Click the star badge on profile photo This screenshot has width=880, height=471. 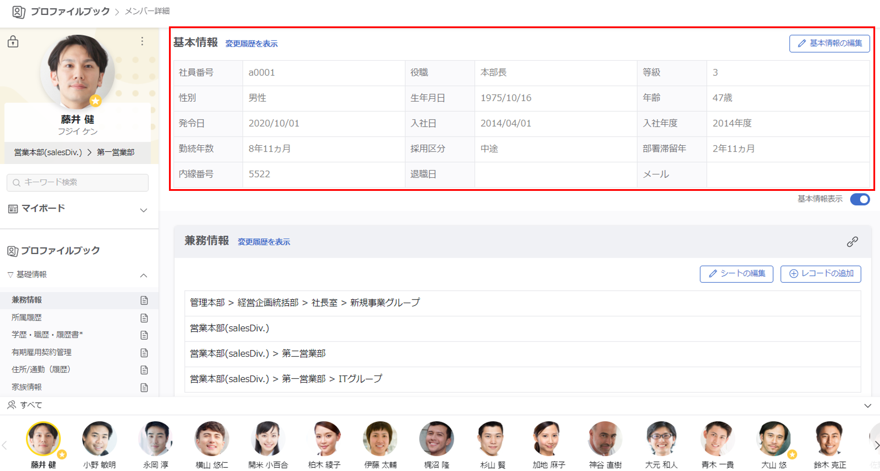[95, 101]
